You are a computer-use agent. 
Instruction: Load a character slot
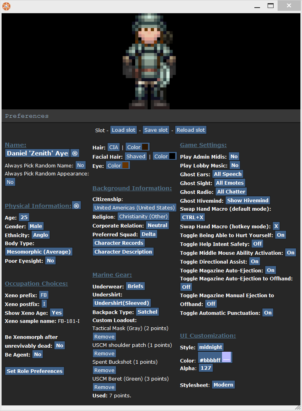(x=124, y=130)
